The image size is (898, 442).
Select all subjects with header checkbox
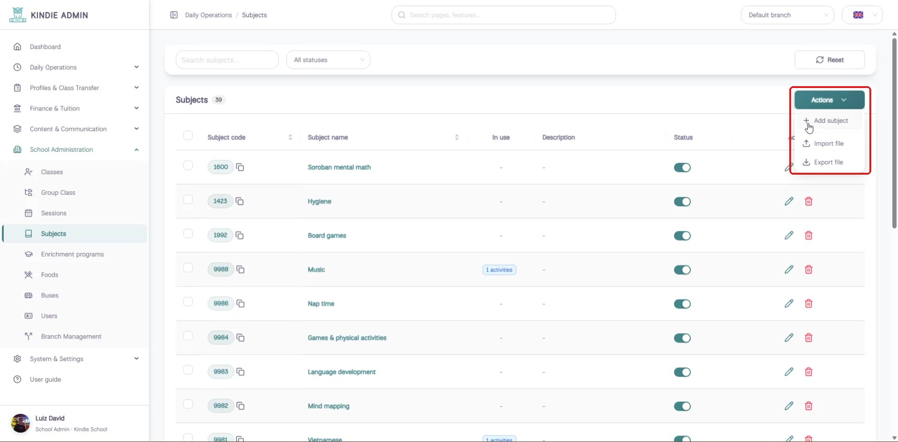[188, 135]
